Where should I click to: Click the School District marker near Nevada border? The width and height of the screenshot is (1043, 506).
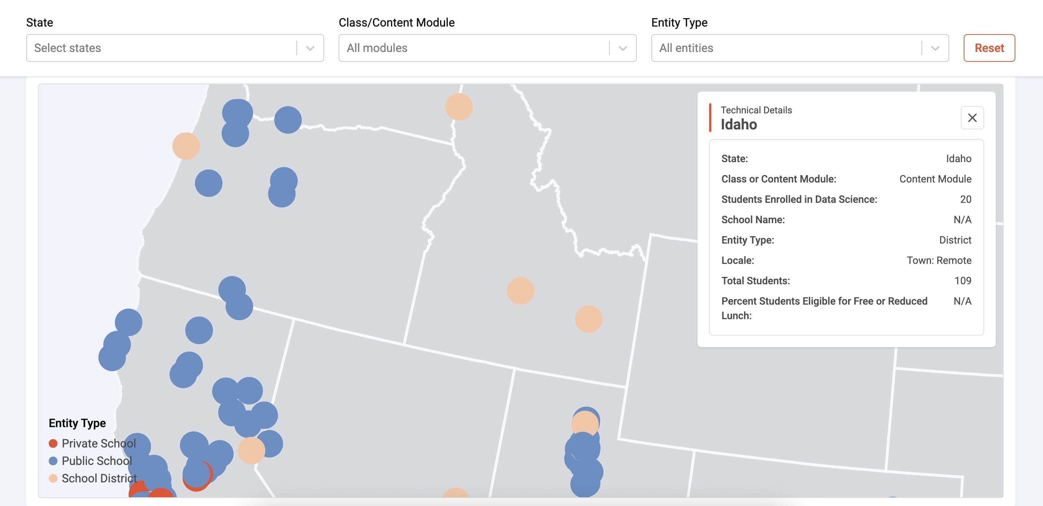point(251,450)
